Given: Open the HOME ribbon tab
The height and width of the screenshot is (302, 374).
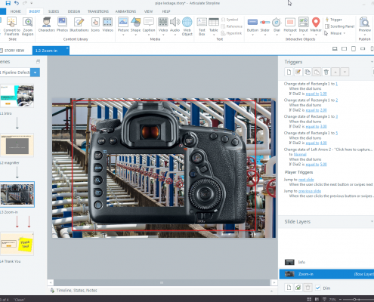Looking at the screenshot, I should (x=16, y=11).
